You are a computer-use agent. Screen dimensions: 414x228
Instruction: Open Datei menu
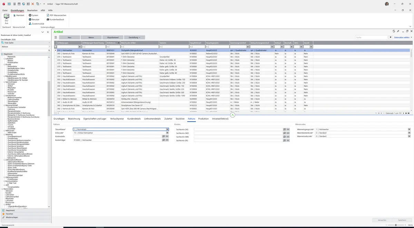coord(5,10)
